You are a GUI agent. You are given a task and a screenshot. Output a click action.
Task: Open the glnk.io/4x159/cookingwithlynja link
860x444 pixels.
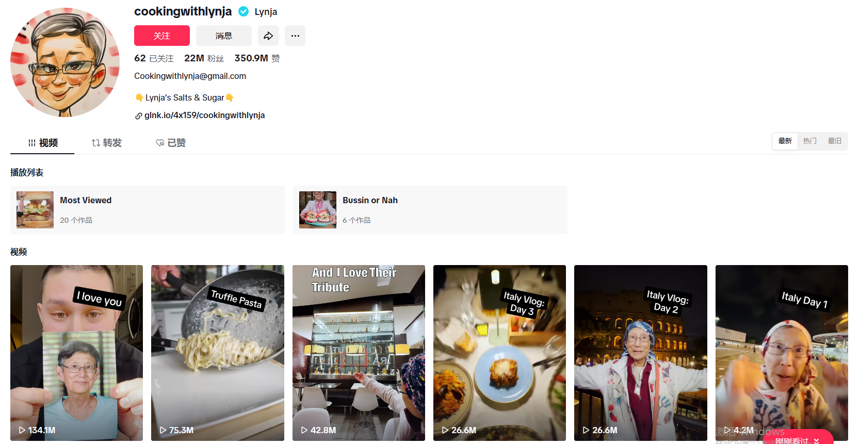[x=204, y=116]
